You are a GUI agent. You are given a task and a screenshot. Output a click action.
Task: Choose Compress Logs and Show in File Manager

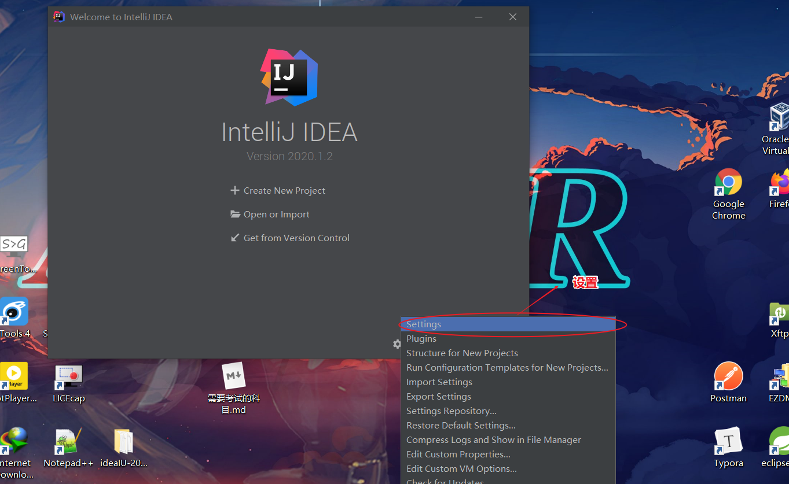(x=508, y=440)
